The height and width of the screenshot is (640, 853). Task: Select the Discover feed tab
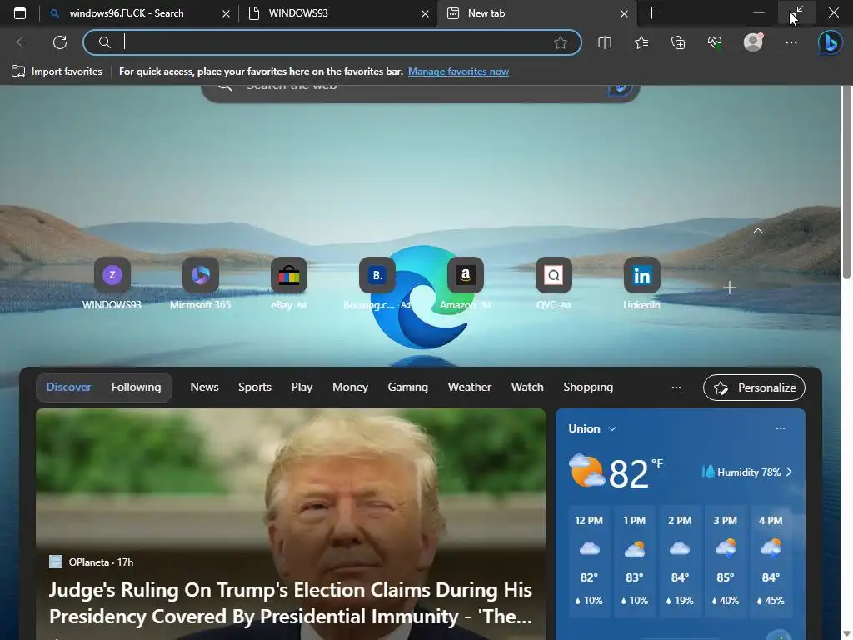click(x=68, y=387)
